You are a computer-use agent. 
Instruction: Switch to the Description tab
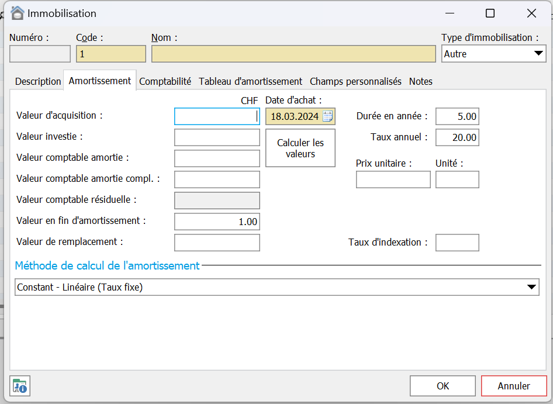pos(38,81)
